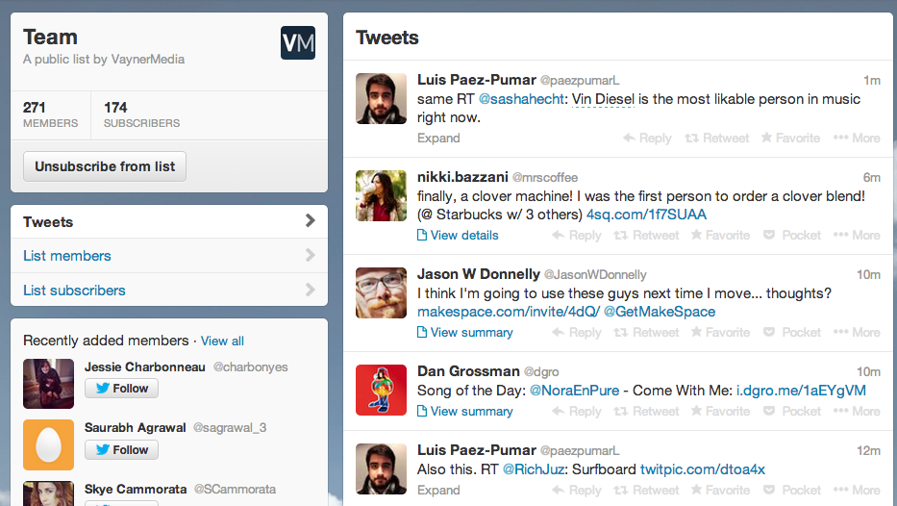This screenshot has width=897, height=506.
Task: Open View all recently added members
Action: pos(222,341)
